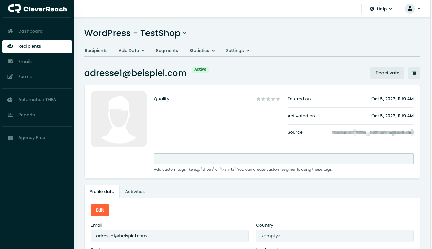Switch to the Activities tab
Viewport: 432px width, 249px height.
135,191
